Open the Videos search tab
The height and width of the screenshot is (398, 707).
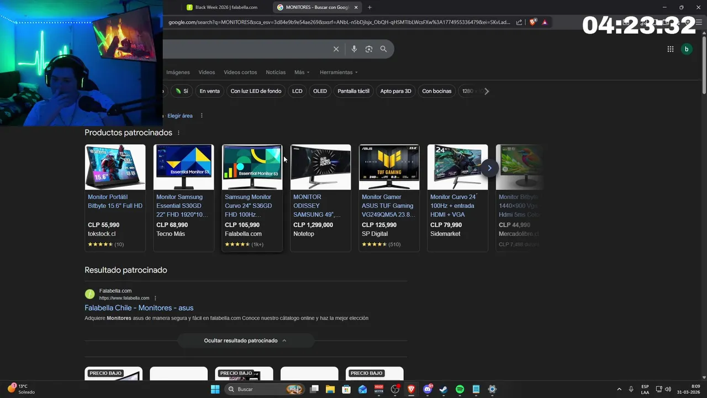point(207,72)
